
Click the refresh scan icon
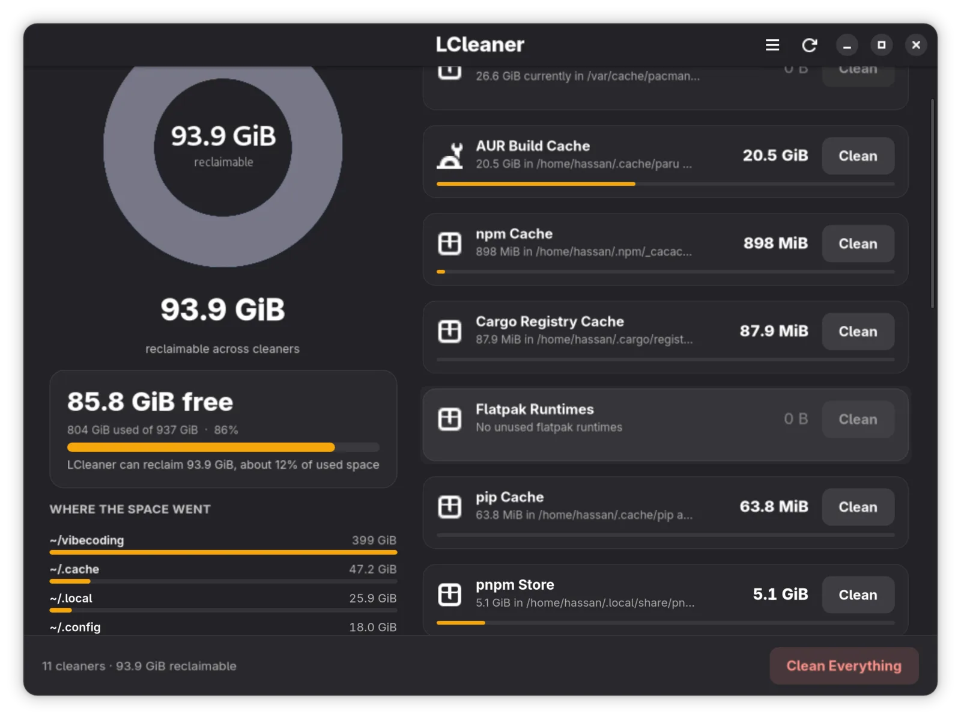point(809,45)
